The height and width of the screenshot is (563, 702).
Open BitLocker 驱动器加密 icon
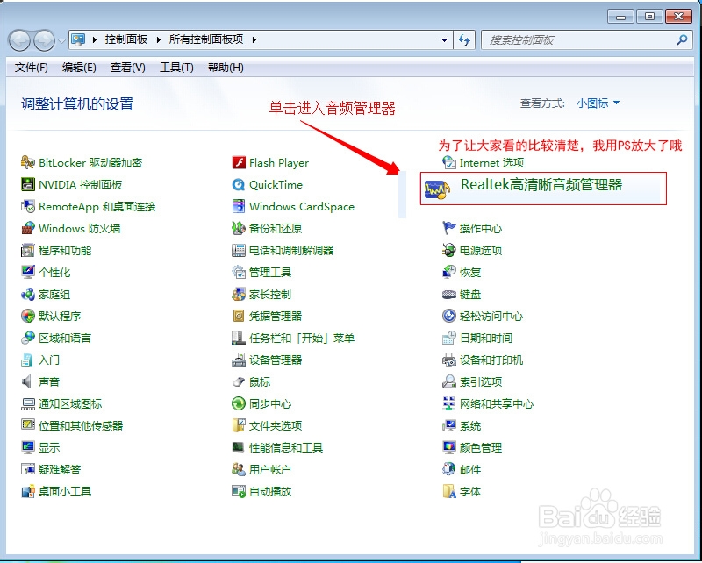pyautogui.click(x=28, y=162)
